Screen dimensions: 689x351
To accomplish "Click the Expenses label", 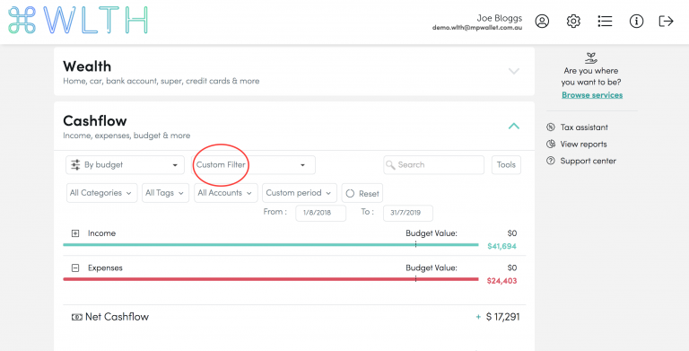I will tap(105, 268).
